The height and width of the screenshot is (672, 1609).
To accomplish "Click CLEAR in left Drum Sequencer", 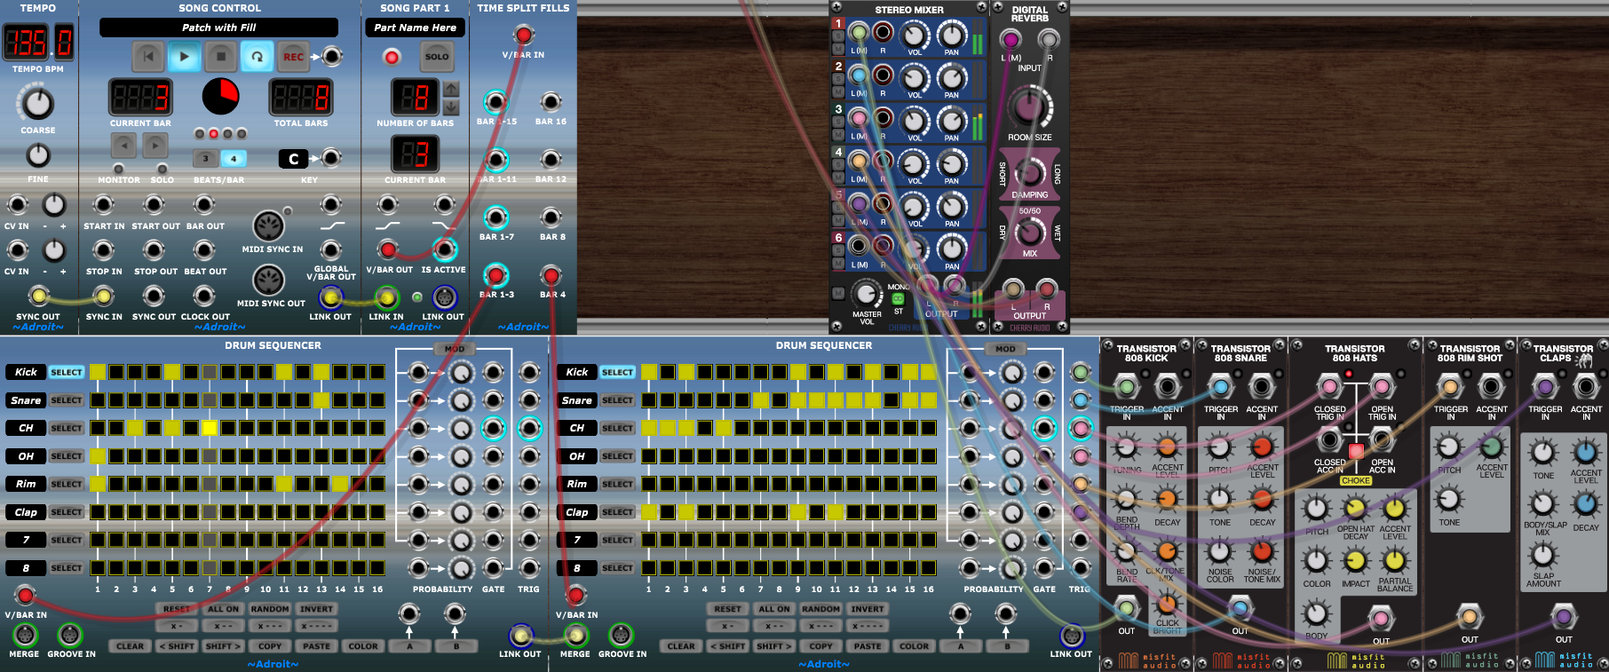I will (x=130, y=646).
